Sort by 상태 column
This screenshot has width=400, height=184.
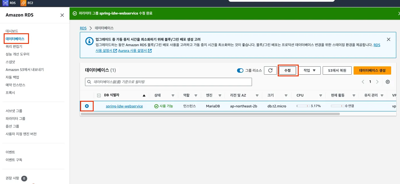click(x=173, y=95)
